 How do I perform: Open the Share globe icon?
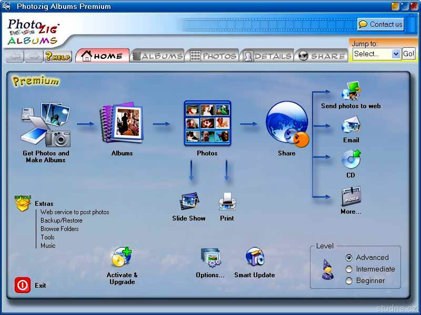coord(287,124)
